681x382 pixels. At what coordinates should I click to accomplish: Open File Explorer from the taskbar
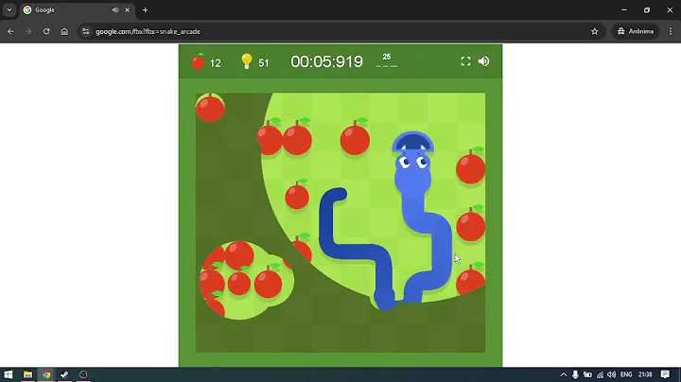tap(27, 374)
